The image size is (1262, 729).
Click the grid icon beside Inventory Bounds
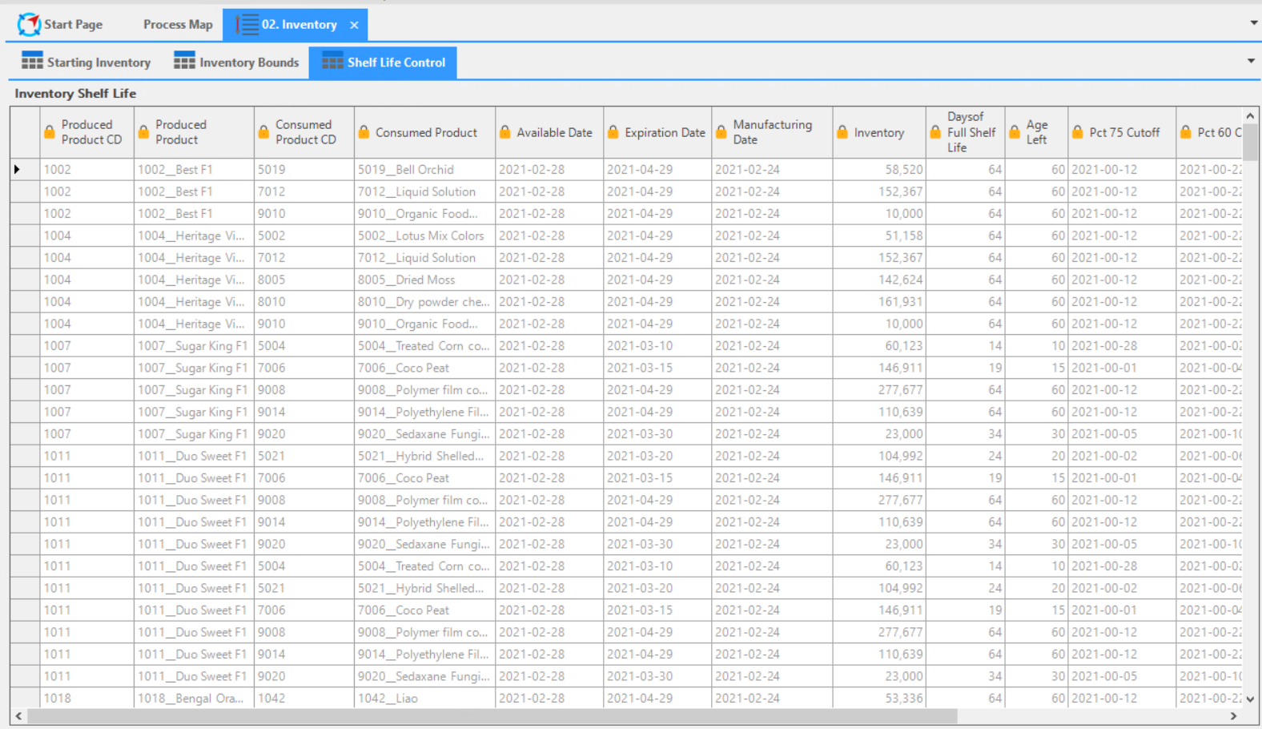(x=184, y=61)
